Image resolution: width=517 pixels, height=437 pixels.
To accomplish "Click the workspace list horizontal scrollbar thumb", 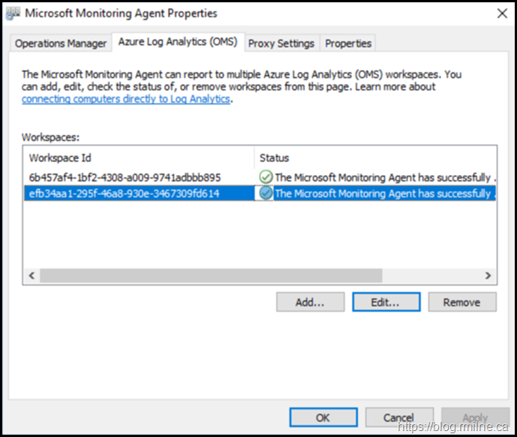I will (210, 276).
